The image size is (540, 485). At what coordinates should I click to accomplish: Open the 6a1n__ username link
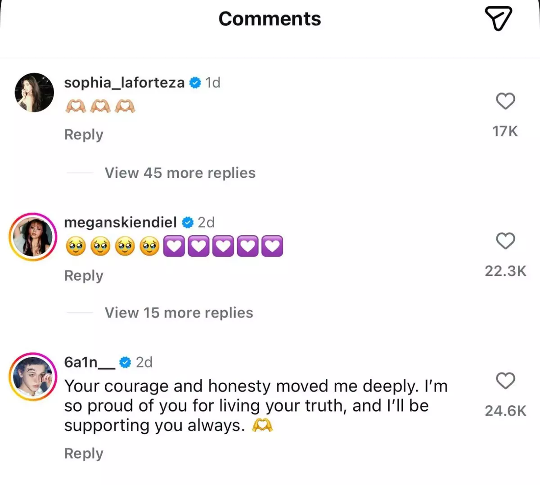[x=90, y=362]
